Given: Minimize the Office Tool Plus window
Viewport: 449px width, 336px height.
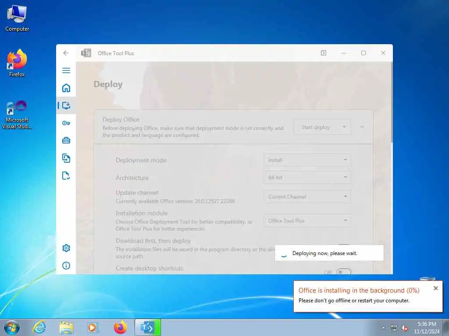Looking at the screenshot, I should 344,53.
